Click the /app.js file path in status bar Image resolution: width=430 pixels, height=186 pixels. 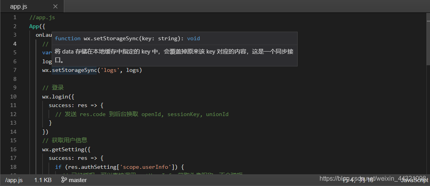pos(14,180)
